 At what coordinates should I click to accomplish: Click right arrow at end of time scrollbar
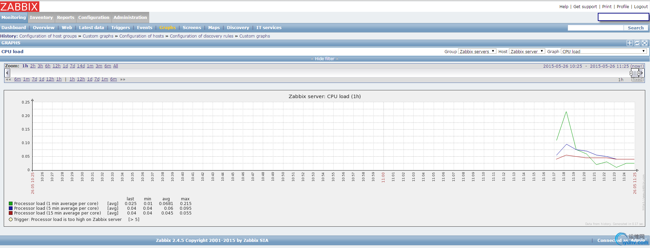[x=642, y=73]
